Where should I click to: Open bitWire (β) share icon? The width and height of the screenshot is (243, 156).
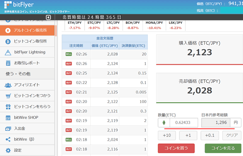click(8, 139)
